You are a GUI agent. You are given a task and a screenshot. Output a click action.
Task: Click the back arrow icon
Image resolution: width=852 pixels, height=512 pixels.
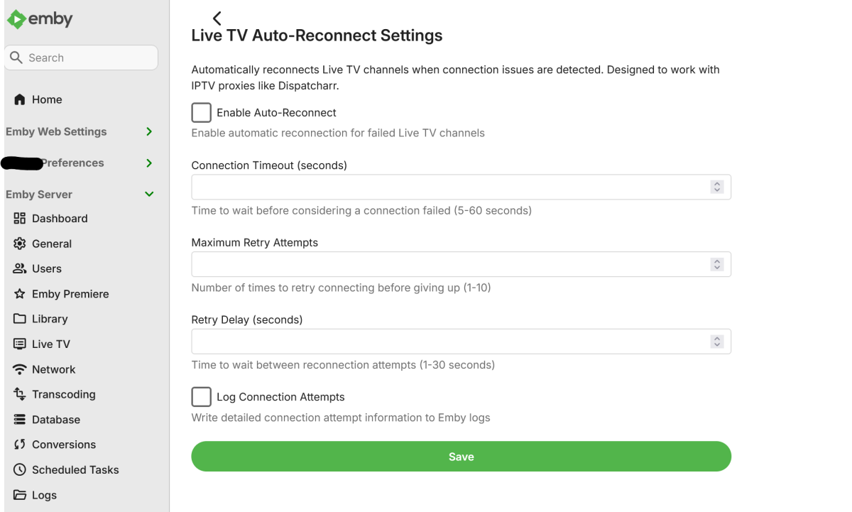pos(217,18)
